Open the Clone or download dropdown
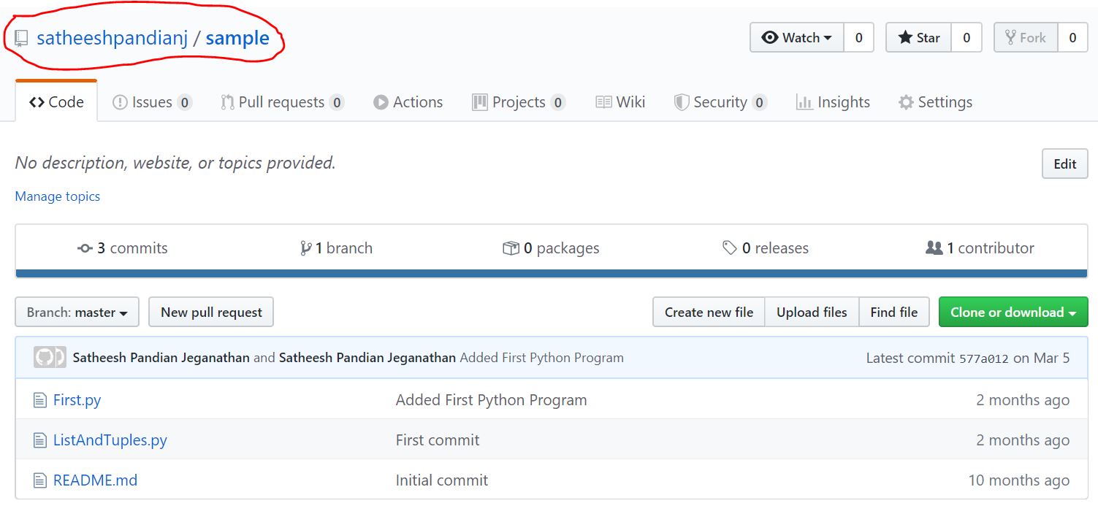The image size is (1098, 514). pyautogui.click(x=1013, y=312)
